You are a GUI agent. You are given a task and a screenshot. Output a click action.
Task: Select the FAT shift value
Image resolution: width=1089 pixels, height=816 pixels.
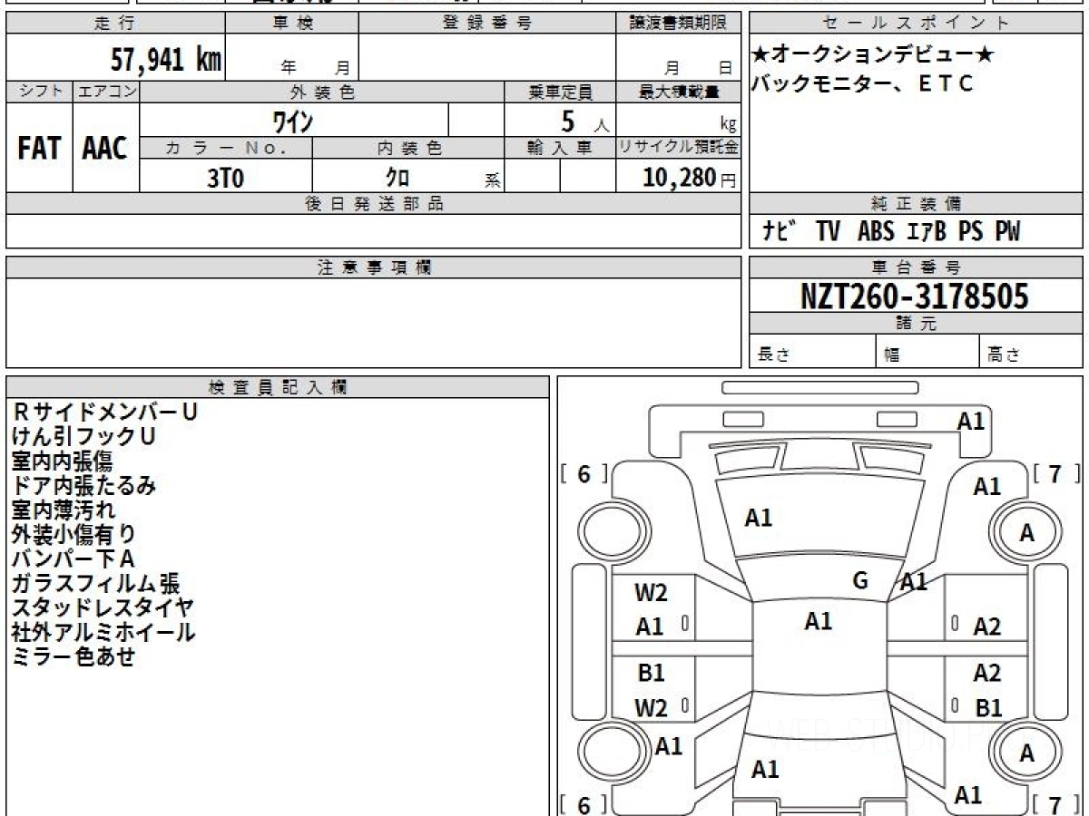point(39,149)
